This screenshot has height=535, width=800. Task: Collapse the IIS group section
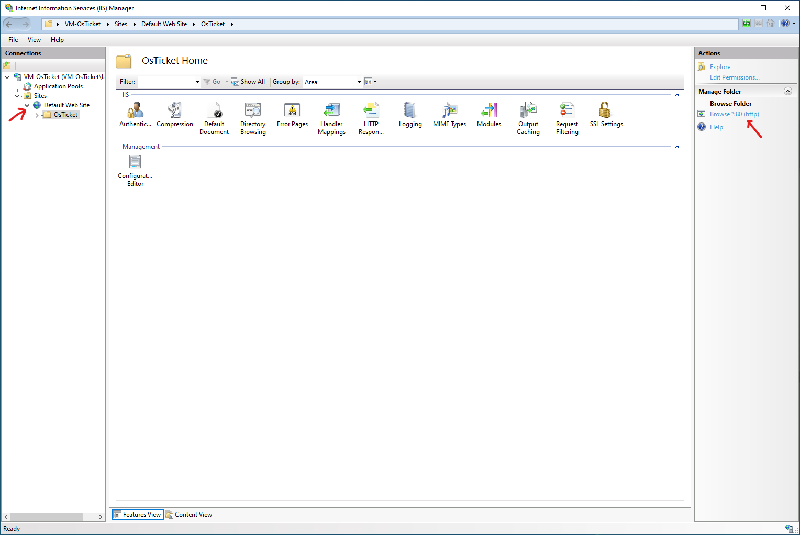(677, 95)
